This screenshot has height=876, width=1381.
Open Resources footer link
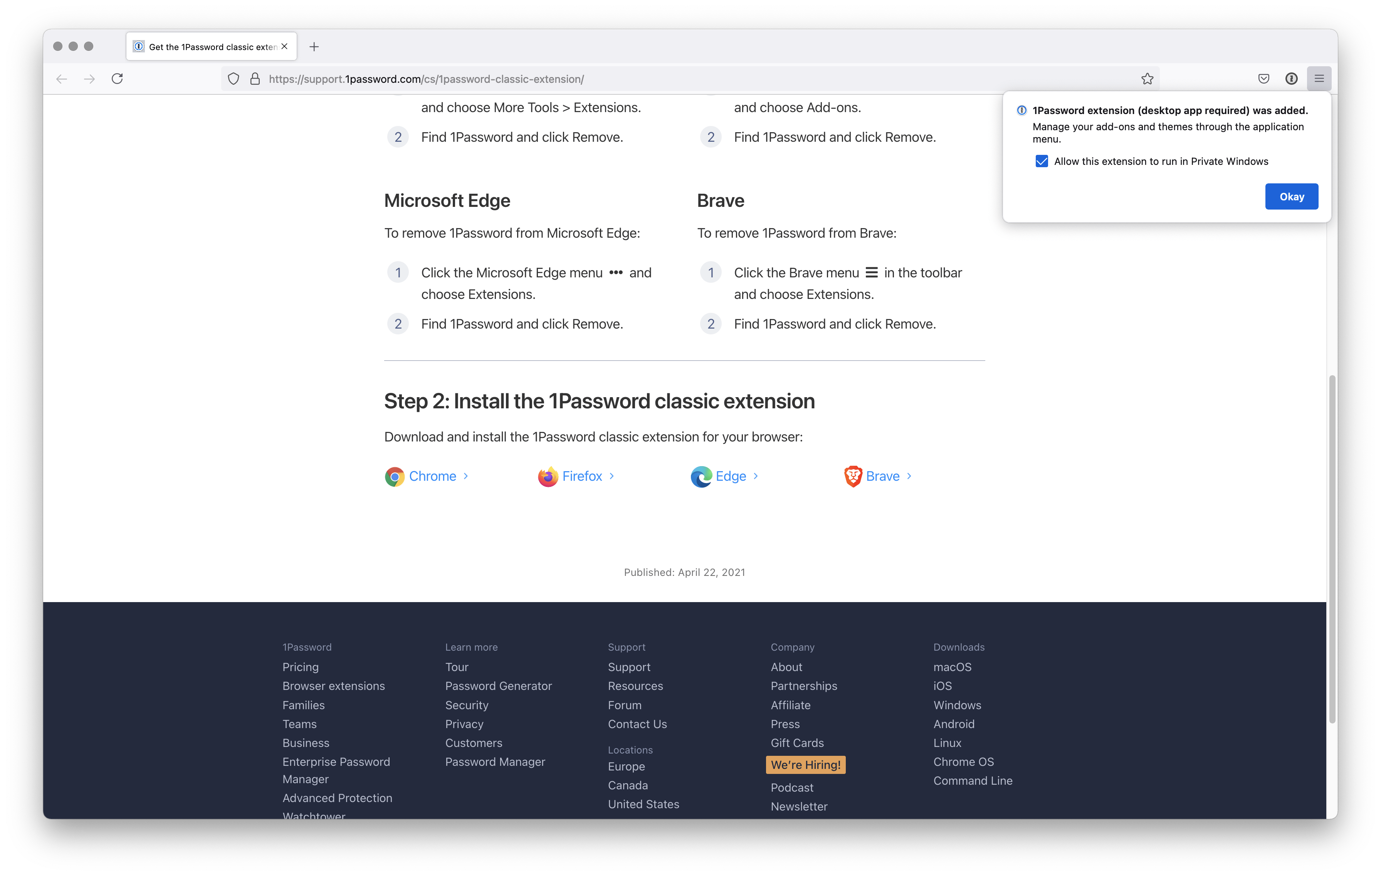click(x=635, y=686)
